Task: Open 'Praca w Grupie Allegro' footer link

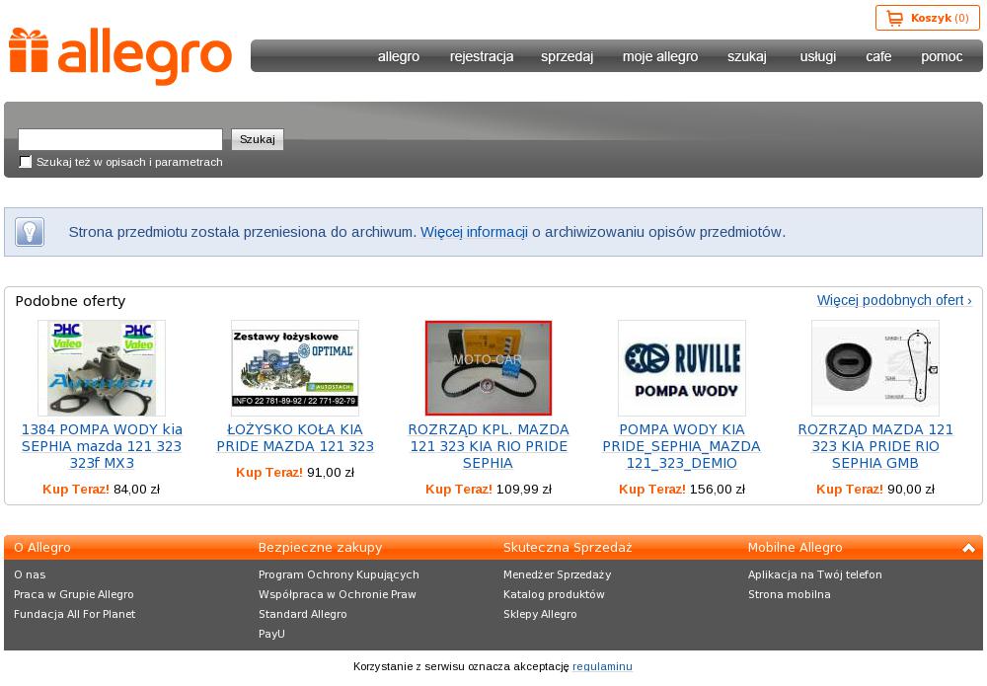Action: pos(74,595)
